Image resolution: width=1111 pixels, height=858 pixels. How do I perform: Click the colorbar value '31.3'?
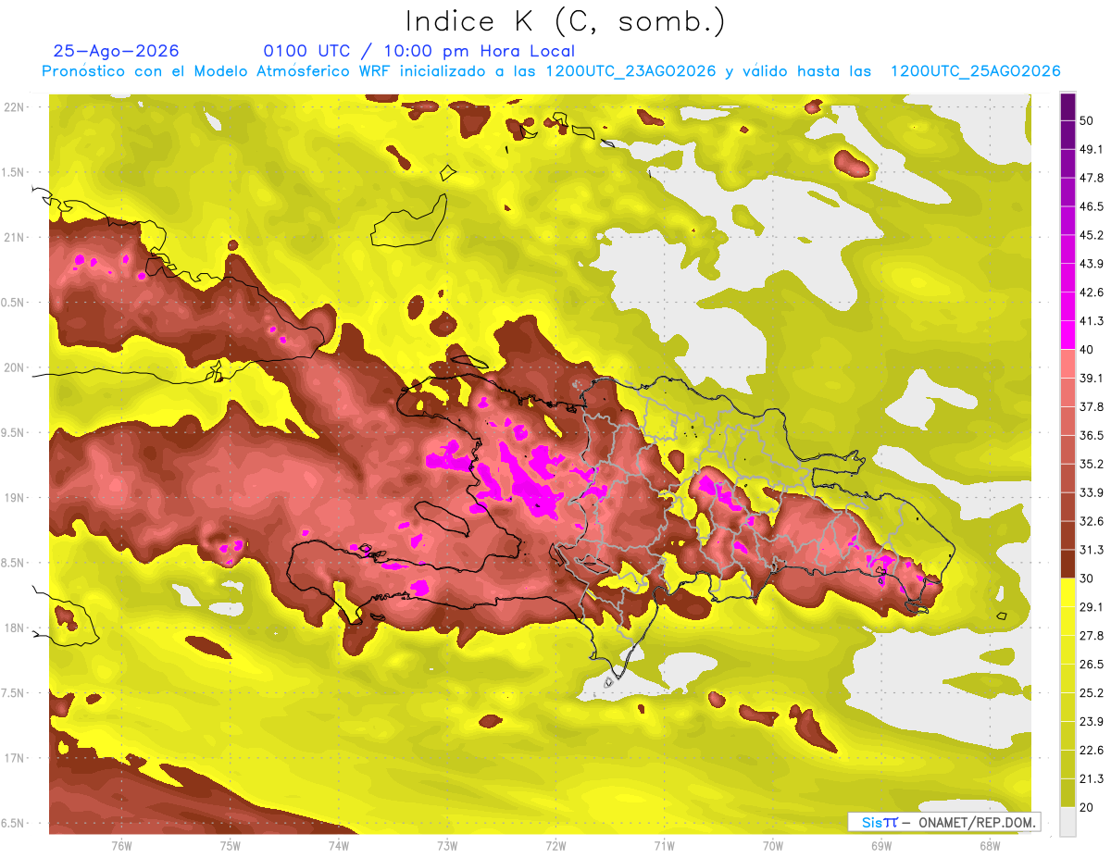tap(1092, 550)
